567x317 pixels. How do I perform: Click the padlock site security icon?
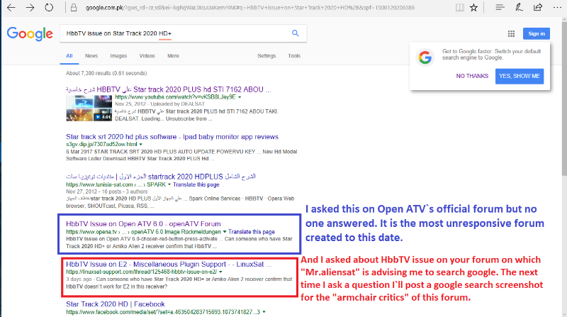(74, 7)
